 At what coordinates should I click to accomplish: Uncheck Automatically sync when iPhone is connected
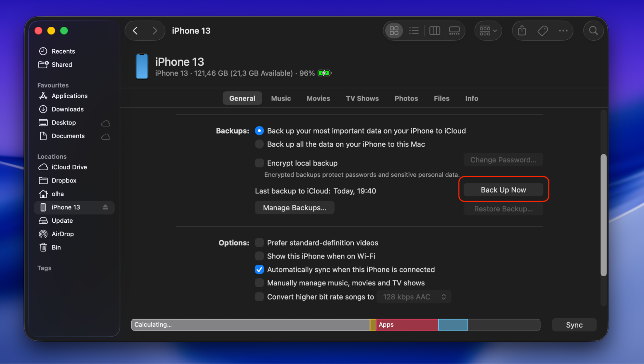click(x=259, y=270)
